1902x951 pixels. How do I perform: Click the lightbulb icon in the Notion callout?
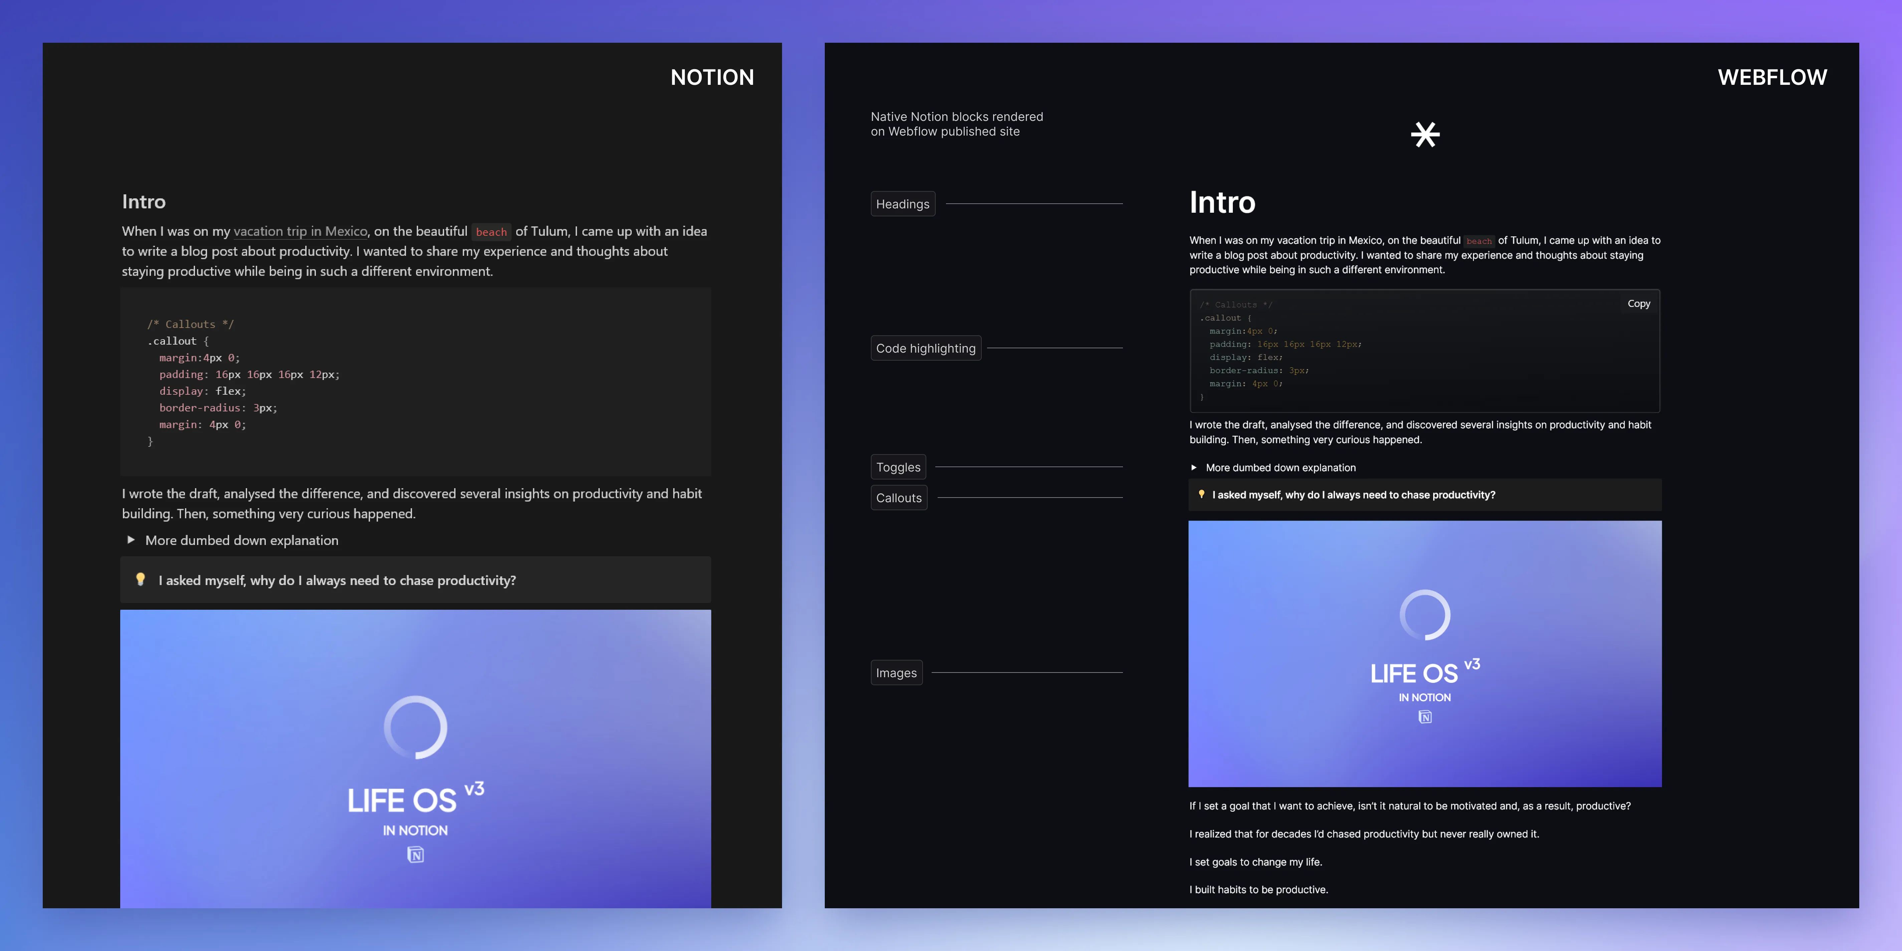(141, 580)
